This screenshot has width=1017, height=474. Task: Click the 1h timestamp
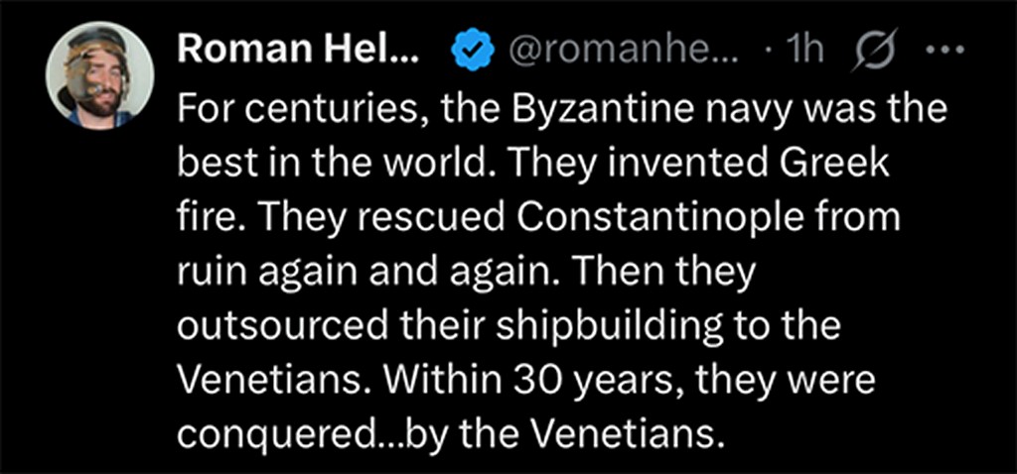(x=800, y=50)
